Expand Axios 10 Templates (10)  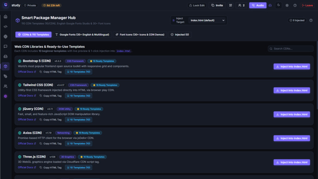point(79,143)
